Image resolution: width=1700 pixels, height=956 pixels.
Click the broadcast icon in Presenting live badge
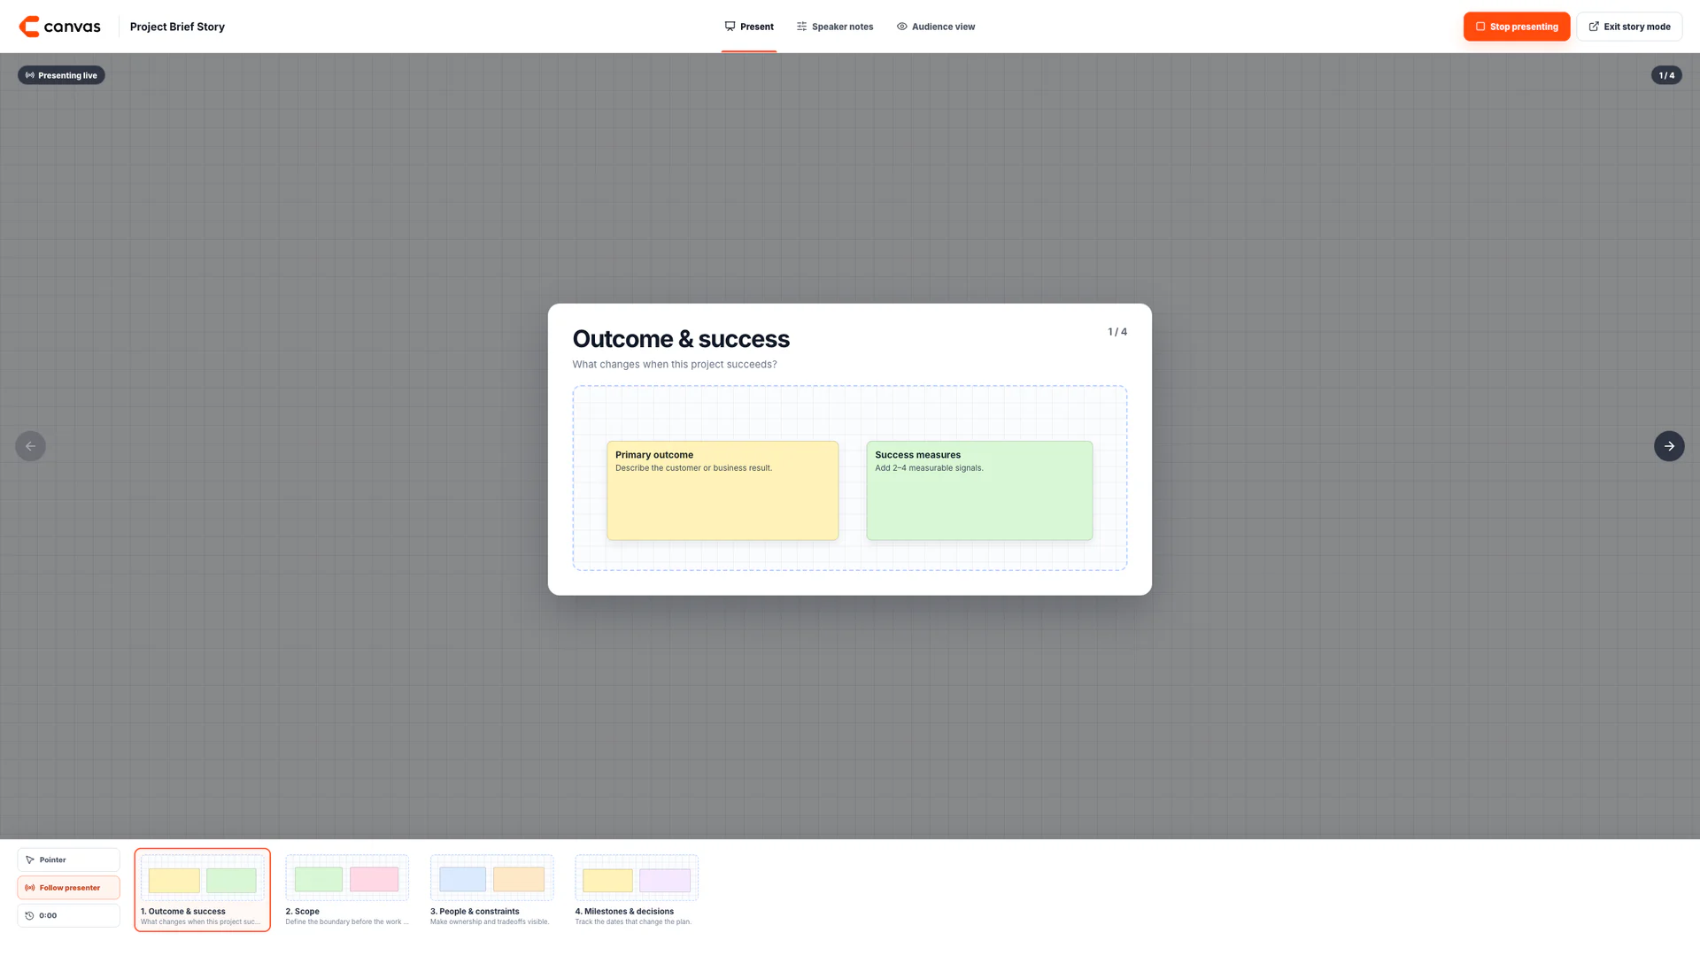(x=30, y=75)
